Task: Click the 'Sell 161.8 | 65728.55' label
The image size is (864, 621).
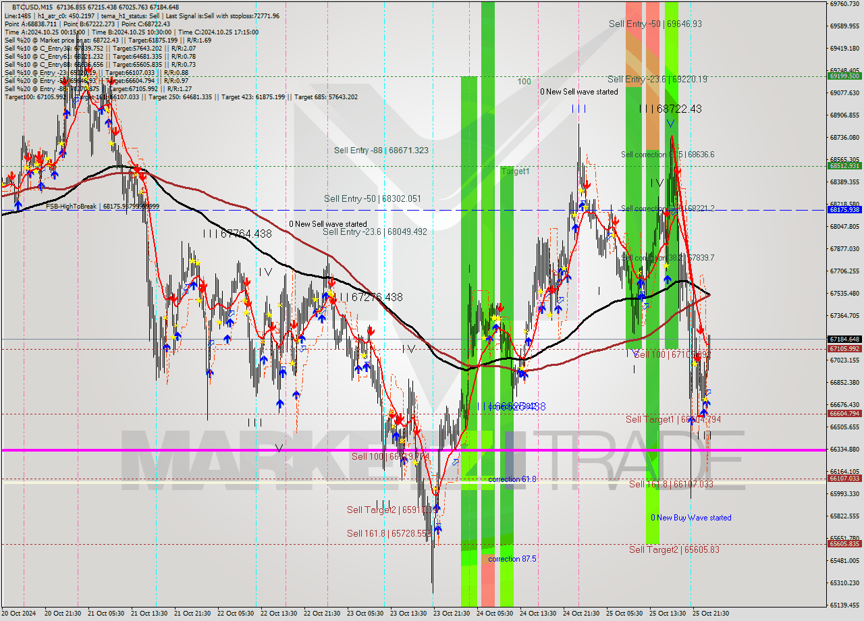Action: coord(389,533)
